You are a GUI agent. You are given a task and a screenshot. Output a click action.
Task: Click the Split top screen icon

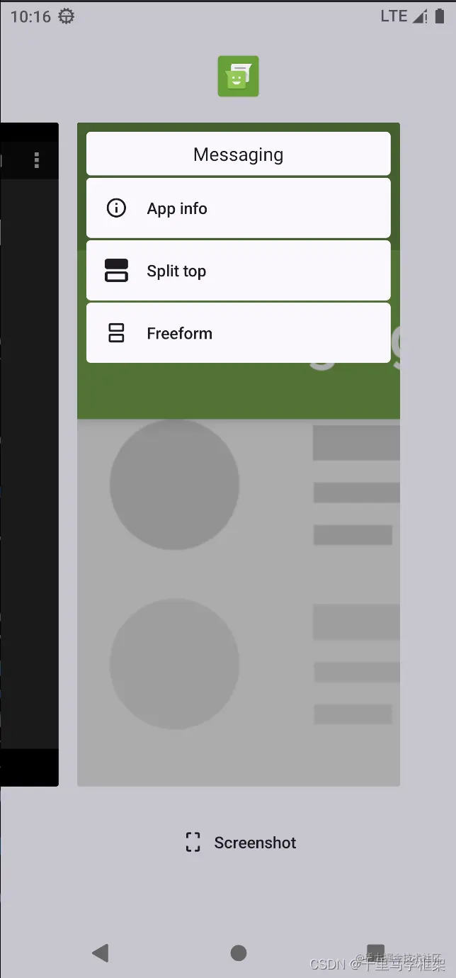click(116, 270)
